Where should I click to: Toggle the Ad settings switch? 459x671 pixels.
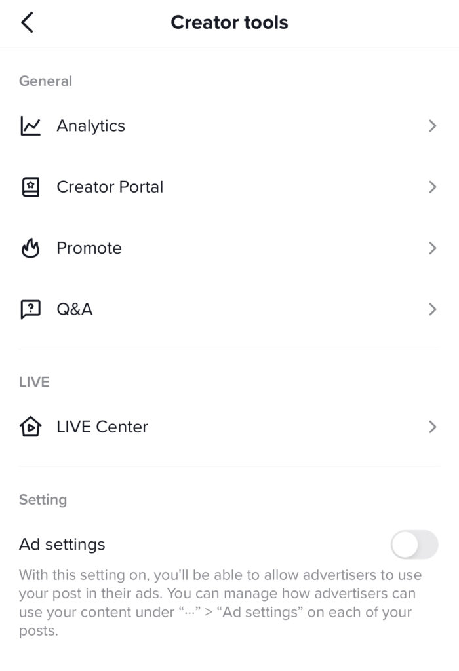(414, 545)
